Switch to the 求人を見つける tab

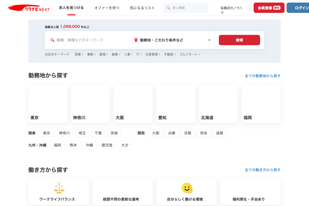click(71, 8)
